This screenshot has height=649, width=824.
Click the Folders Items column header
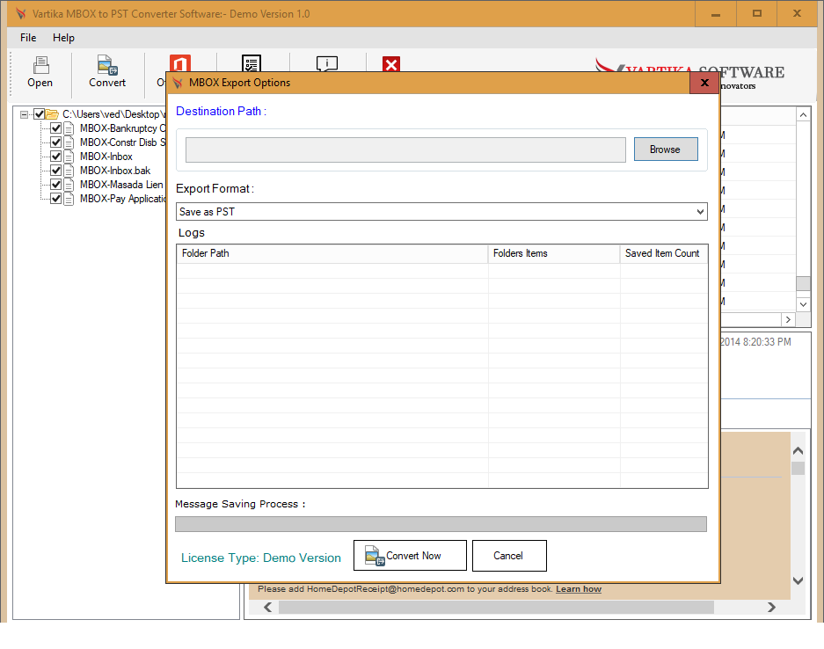(554, 253)
